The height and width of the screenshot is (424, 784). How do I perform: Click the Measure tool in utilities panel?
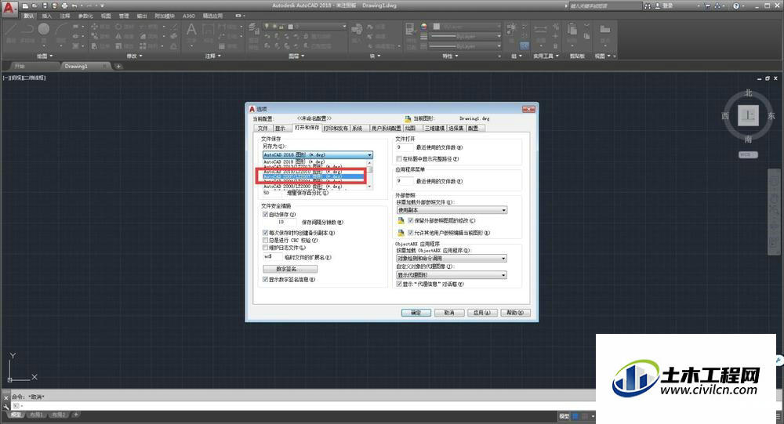tap(540, 29)
